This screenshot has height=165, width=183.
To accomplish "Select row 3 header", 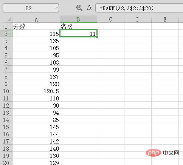I will (6, 41).
